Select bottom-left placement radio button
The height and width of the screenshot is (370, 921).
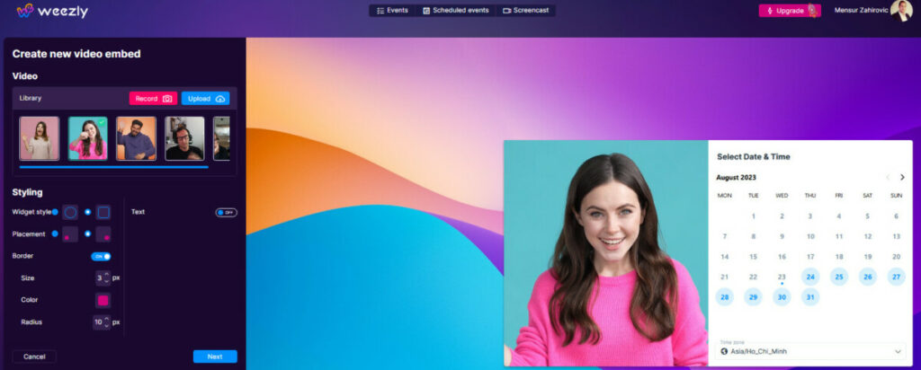55,233
